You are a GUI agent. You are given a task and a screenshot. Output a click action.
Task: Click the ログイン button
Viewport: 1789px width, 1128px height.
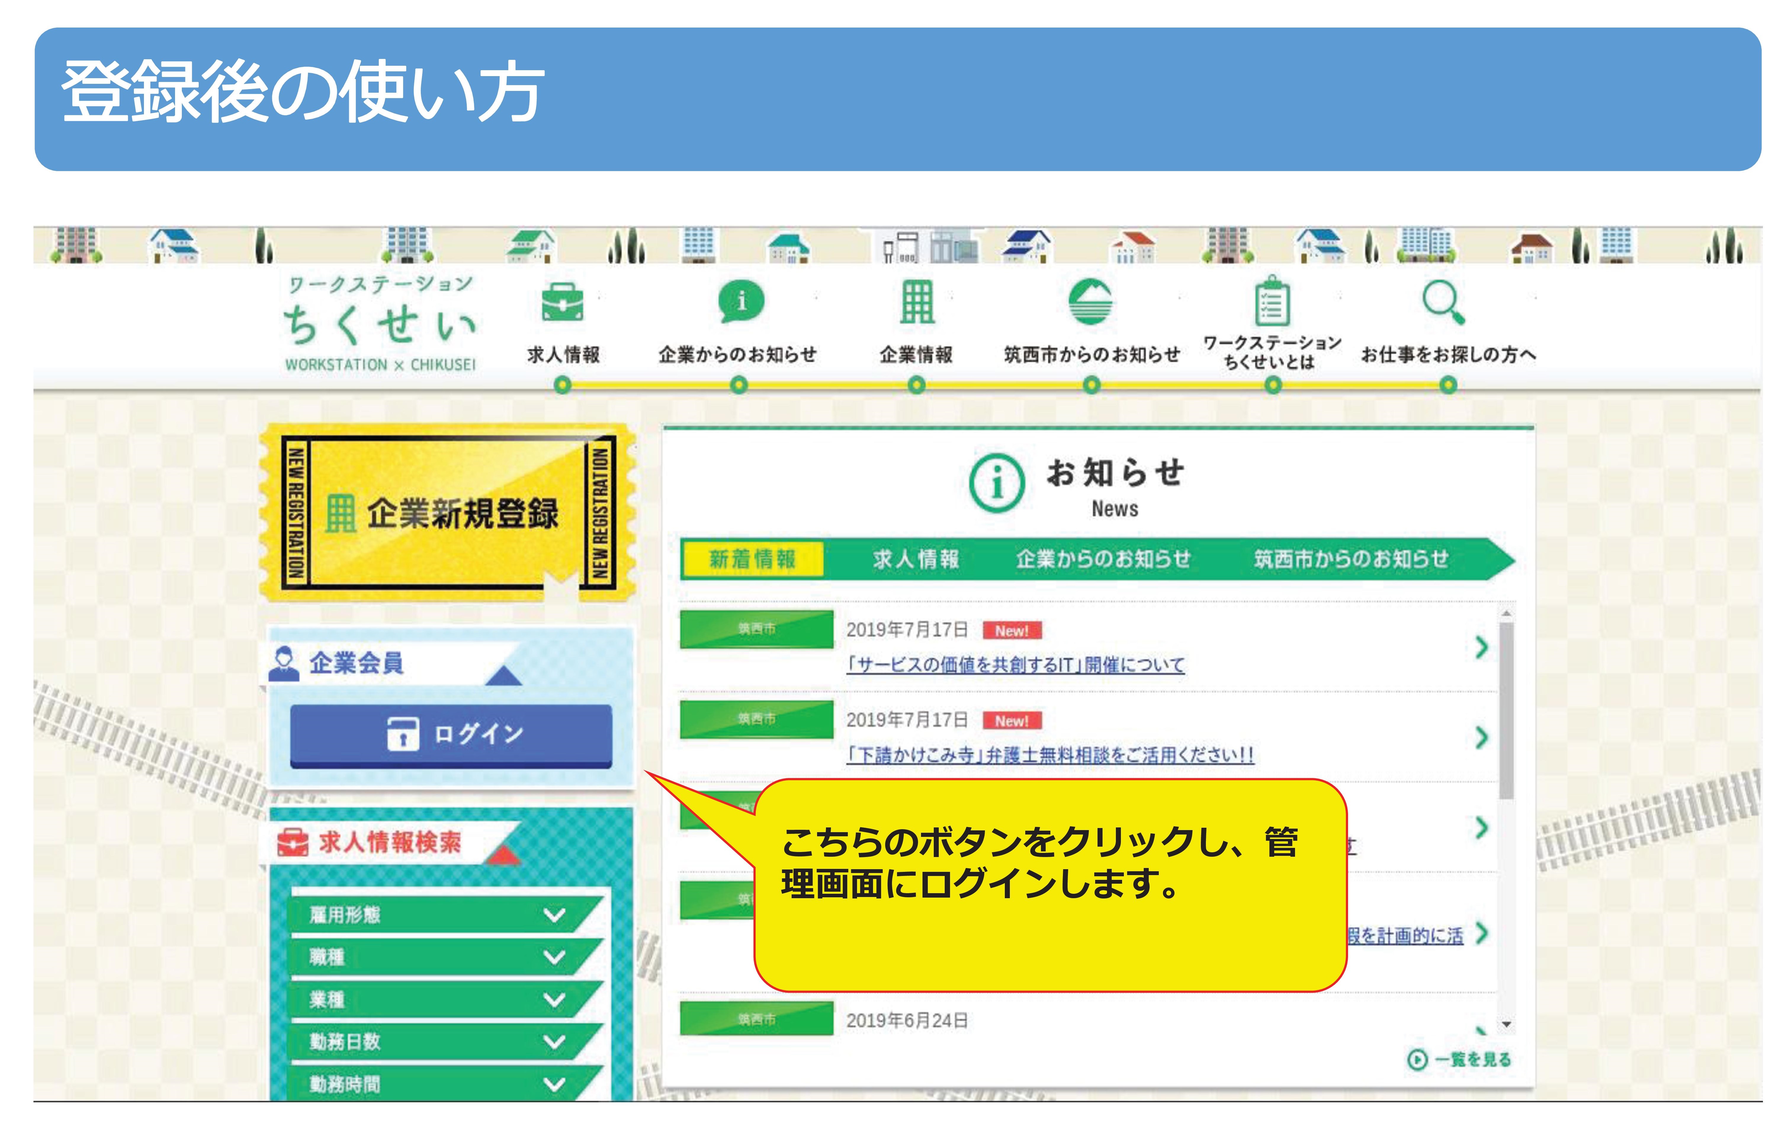point(451,735)
